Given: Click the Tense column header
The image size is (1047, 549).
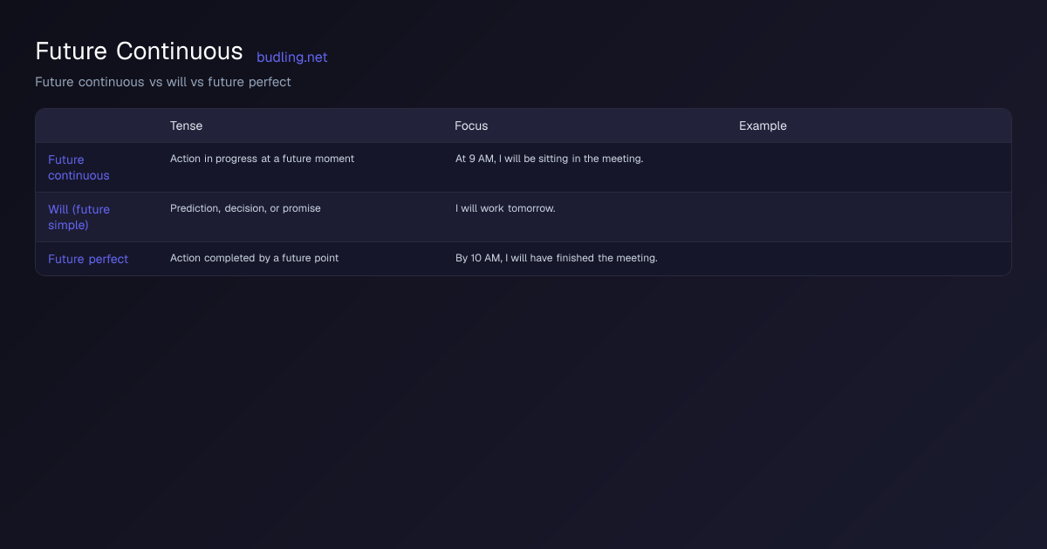Looking at the screenshot, I should point(186,125).
